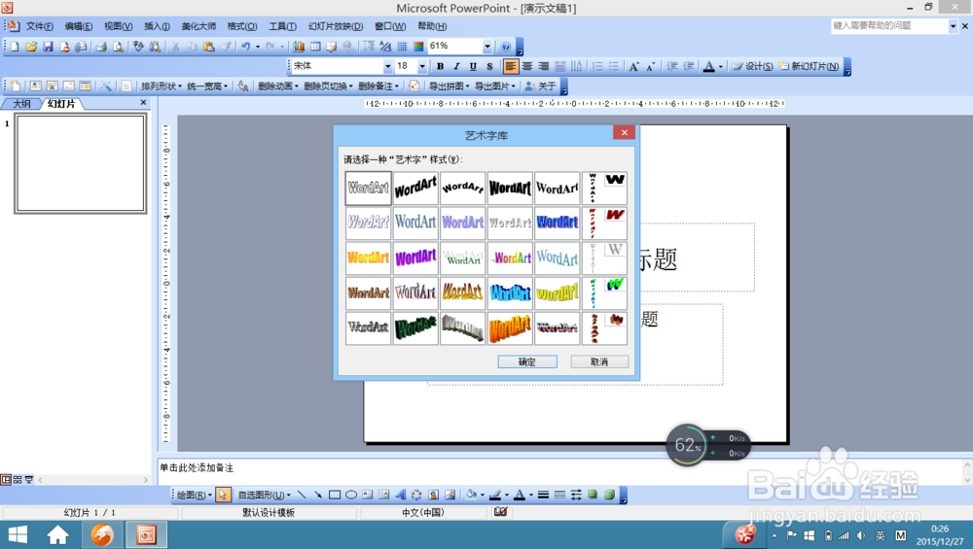Expand the 统一宽高 dropdown
Viewport: 973px width, 549px height.
click(207, 86)
